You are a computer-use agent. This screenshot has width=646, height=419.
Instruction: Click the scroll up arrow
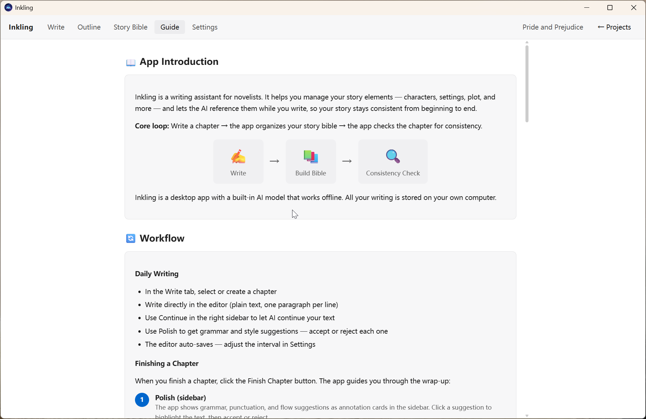[527, 42]
